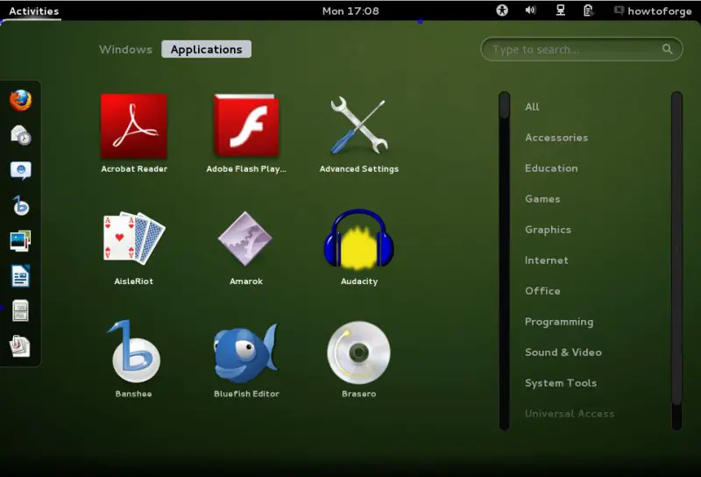Image resolution: width=701 pixels, height=477 pixels.
Task: Switch to the Windows view
Action: click(x=125, y=49)
